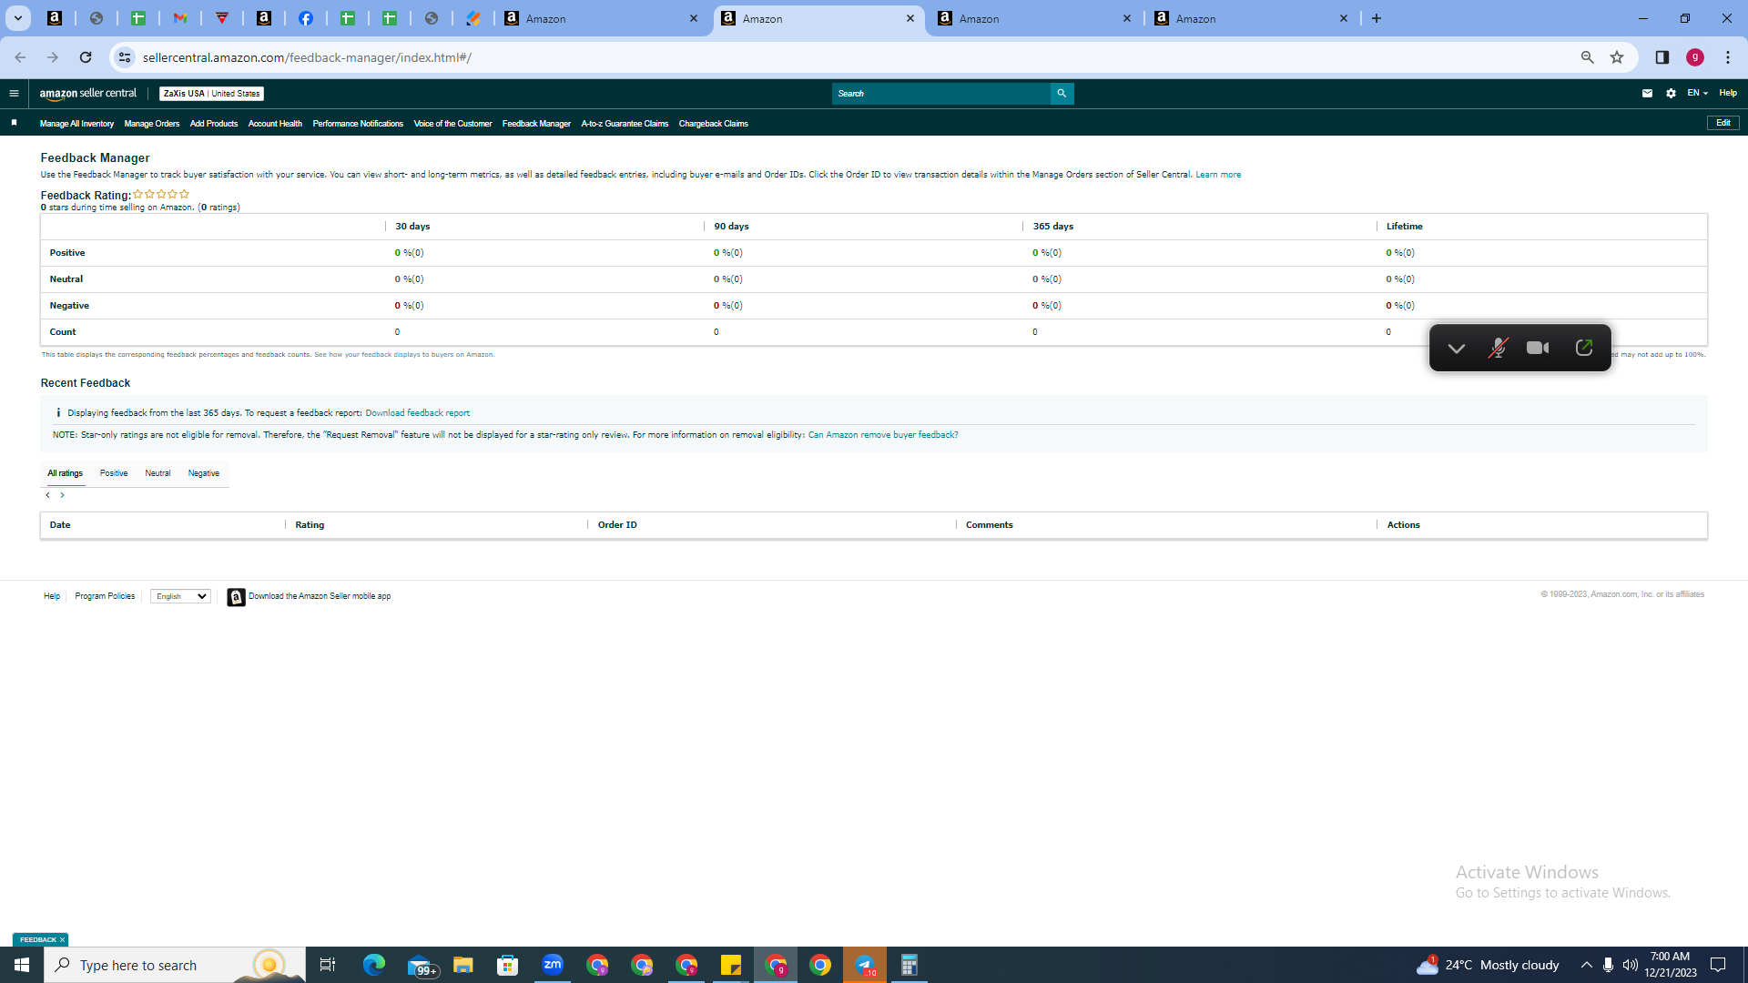Open Can Amazon remove buyer feedback link
The image size is (1748, 983).
click(x=883, y=435)
